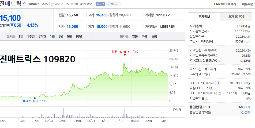The width and height of the screenshot is (255, 128).
Task: Select the 1주일 line chart period
Action: (x=31, y=36)
